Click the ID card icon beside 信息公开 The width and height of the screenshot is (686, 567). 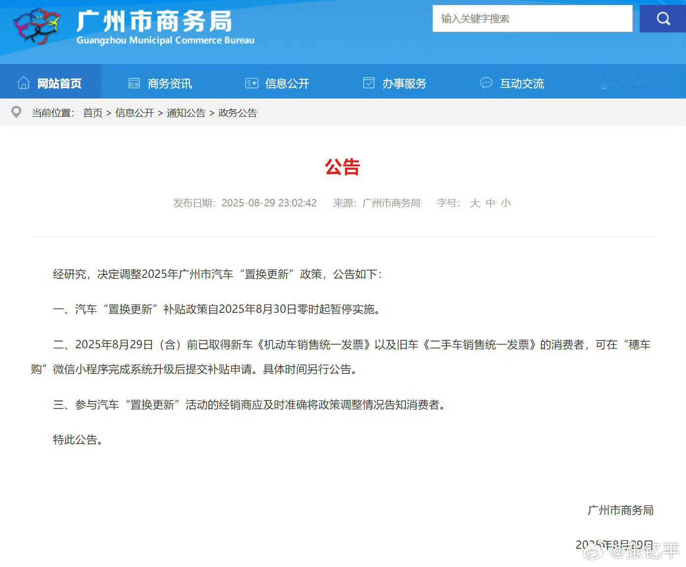[252, 83]
